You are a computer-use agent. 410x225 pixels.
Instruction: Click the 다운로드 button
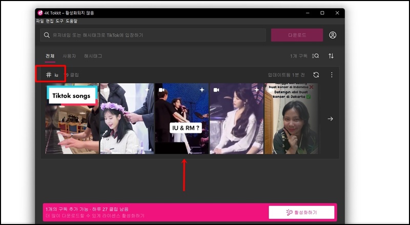[297, 35]
